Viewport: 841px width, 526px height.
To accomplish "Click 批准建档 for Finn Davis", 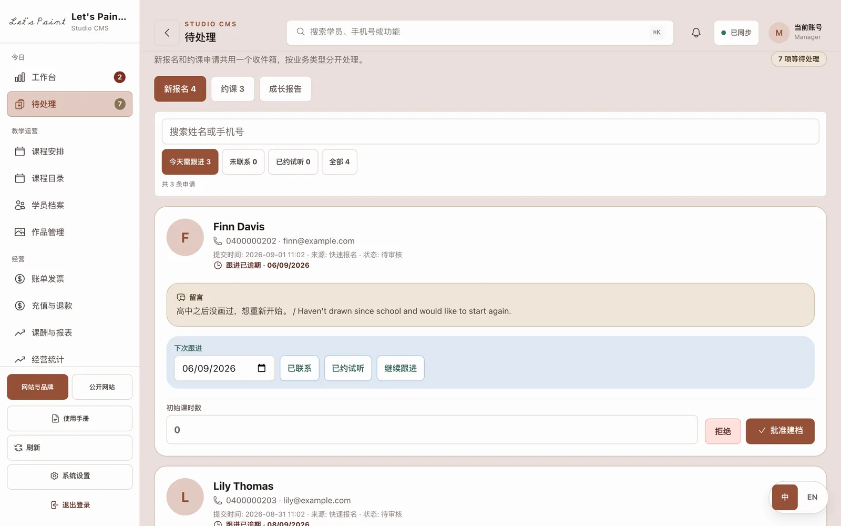I will coord(780,431).
